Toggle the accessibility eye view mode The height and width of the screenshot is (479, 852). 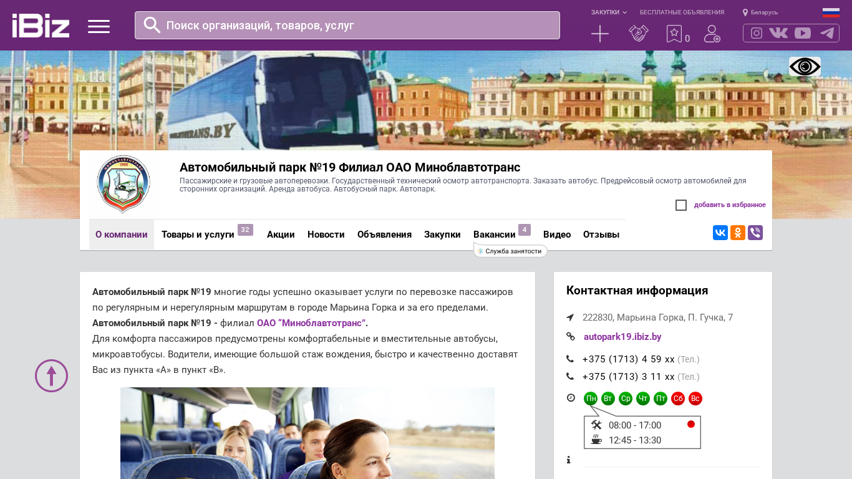click(805, 67)
